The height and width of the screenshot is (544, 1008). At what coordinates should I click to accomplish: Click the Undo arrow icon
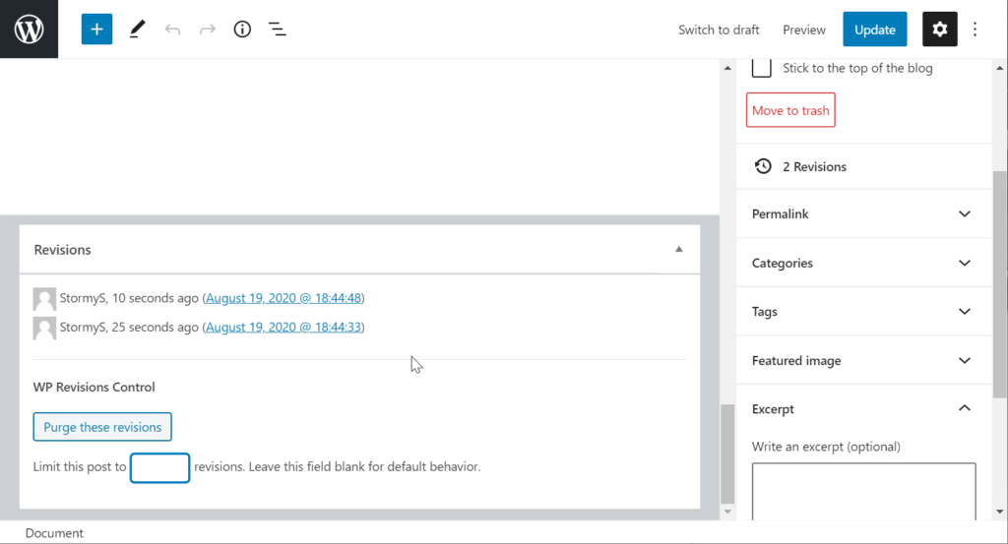(x=172, y=30)
